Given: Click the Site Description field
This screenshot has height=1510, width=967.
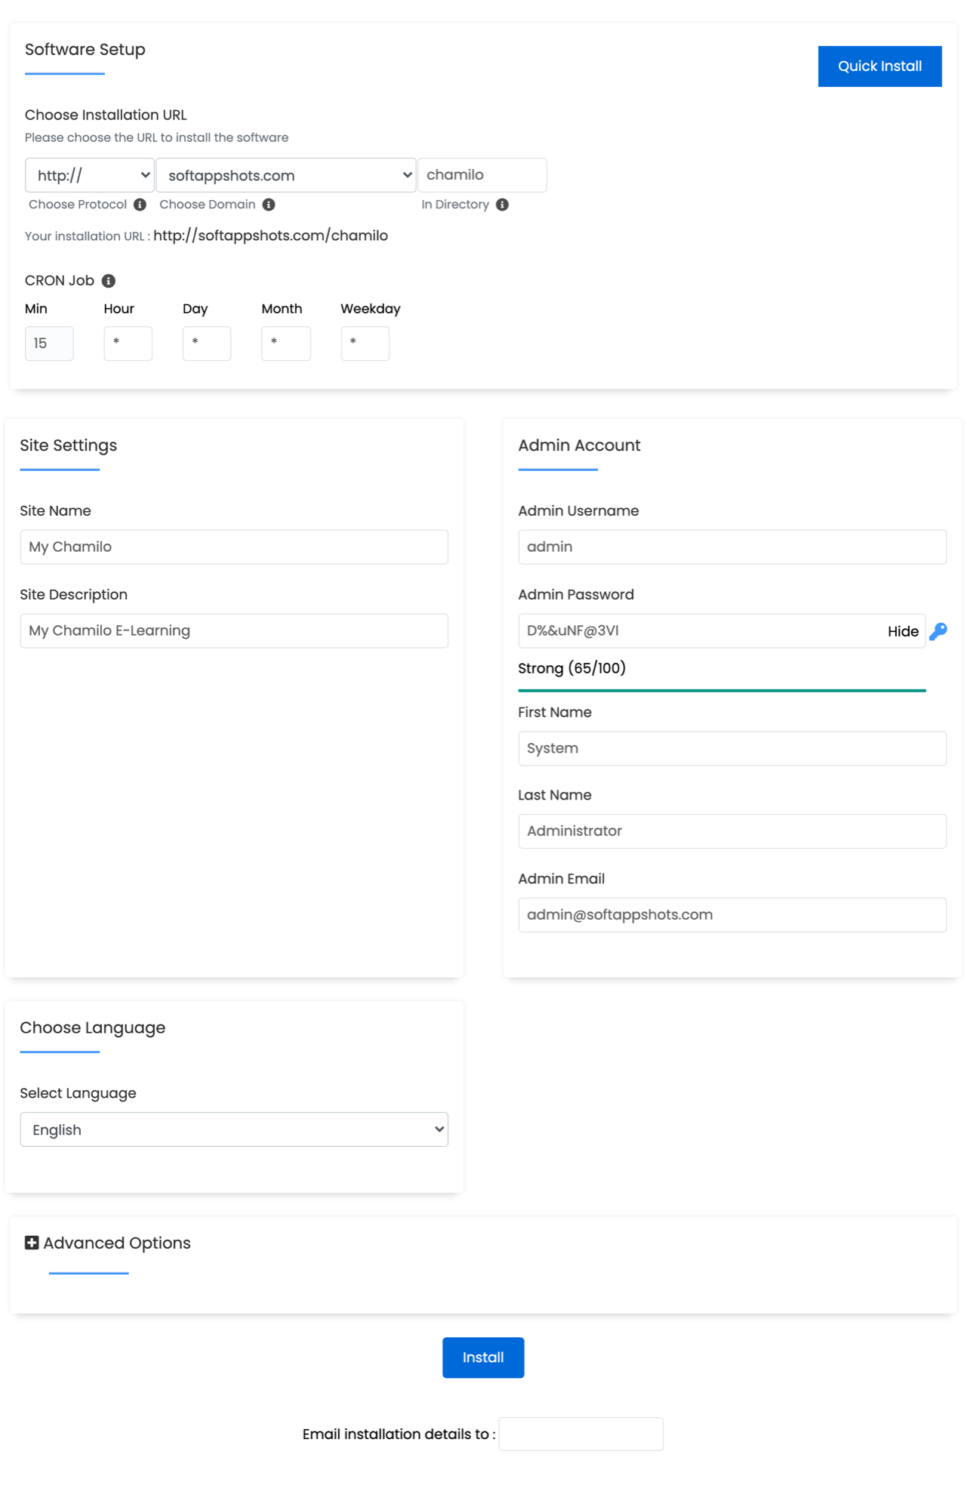Looking at the screenshot, I should (234, 630).
